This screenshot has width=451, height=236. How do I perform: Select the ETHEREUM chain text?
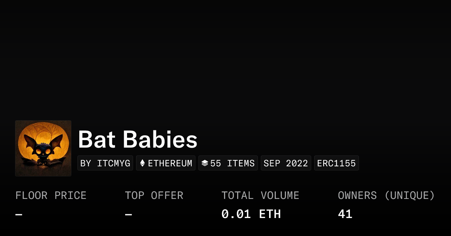click(170, 163)
